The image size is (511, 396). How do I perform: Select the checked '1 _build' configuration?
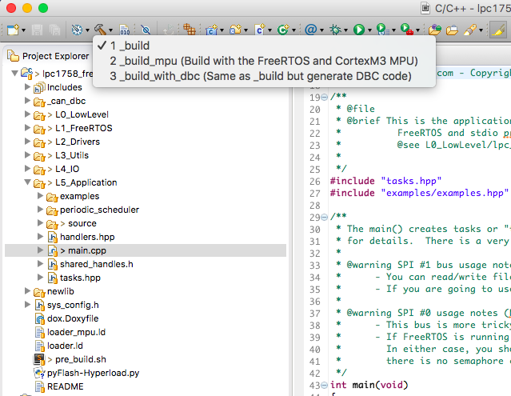264,46
